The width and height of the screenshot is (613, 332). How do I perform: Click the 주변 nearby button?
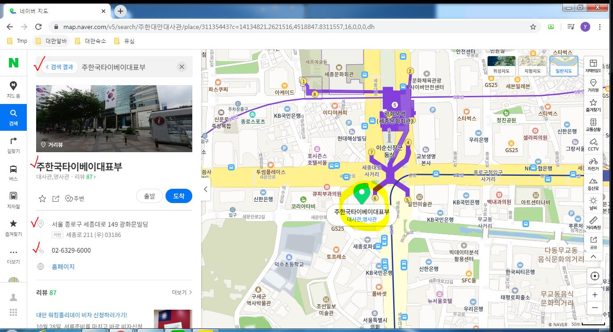tap(75, 199)
